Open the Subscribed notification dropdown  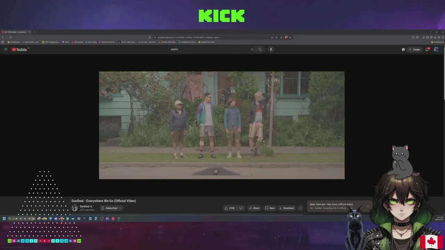pyautogui.click(x=111, y=208)
